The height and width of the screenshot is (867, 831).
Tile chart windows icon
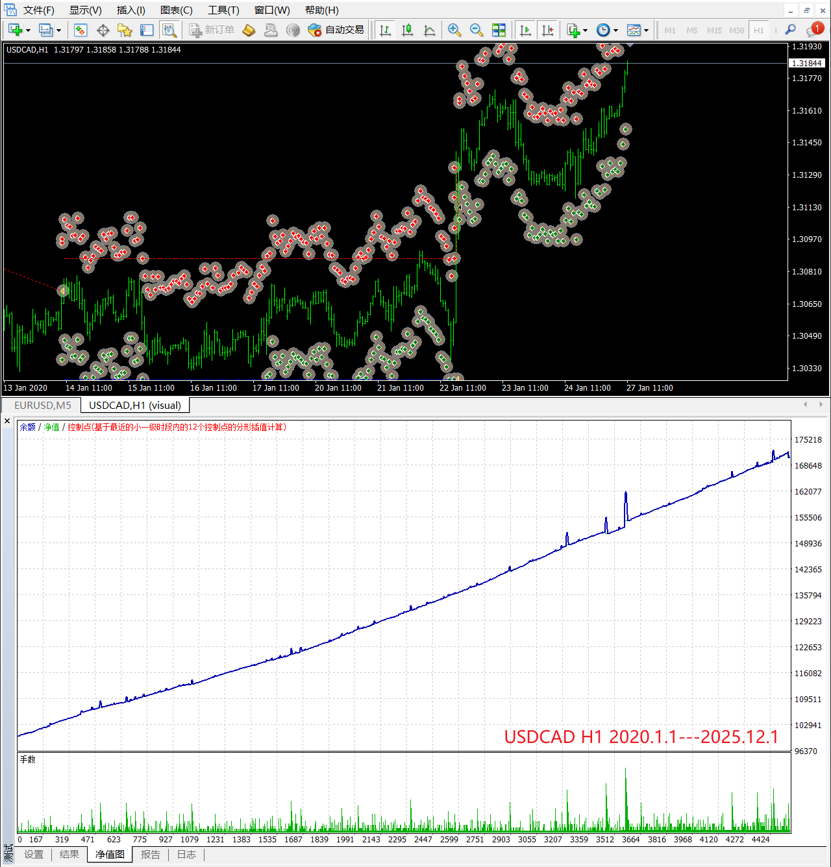coord(499,30)
